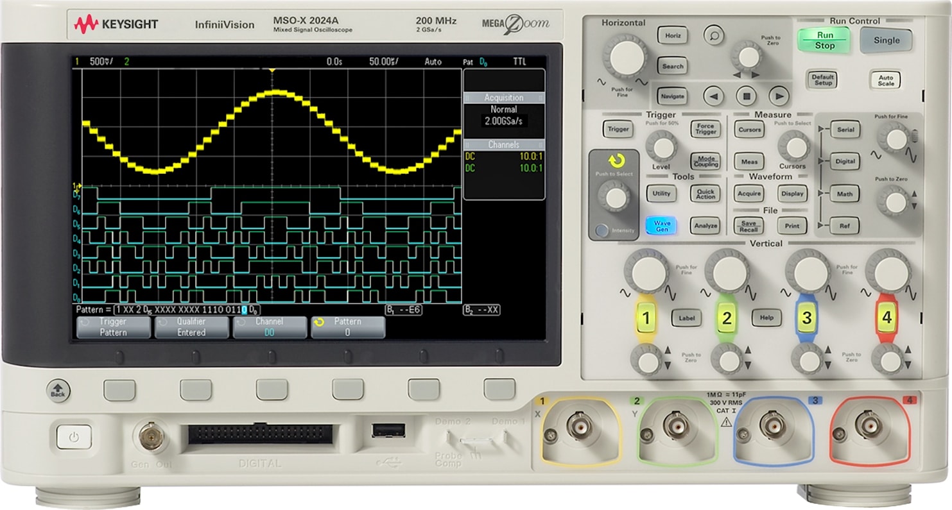Open the Channel D0 softkey selector
The image size is (952, 510).
(269, 328)
